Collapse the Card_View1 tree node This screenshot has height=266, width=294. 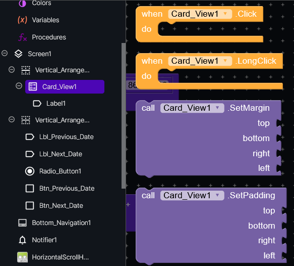click(19, 86)
